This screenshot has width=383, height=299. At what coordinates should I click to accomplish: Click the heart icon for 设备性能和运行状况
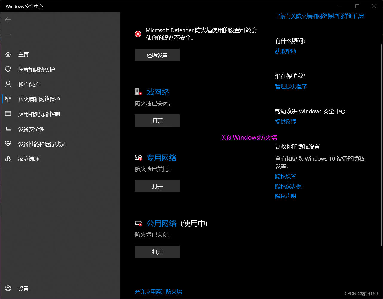[x=8, y=144]
